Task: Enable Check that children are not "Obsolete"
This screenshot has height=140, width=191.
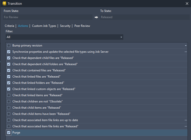Action: click(9, 101)
